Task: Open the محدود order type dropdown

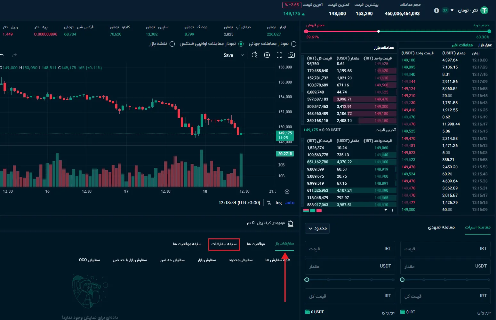Action: pyautogui.click(x=317, y=228)
